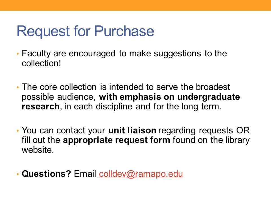This screenshot has width=271, height=203.
Task: Click the bold 'appropriate request form' phrase
Action: [x=117, y=140]
